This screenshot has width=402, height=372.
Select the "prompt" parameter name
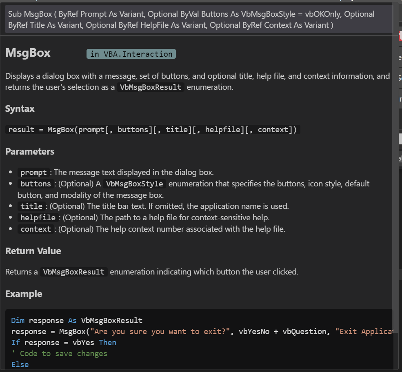click(x=33, y=172)
